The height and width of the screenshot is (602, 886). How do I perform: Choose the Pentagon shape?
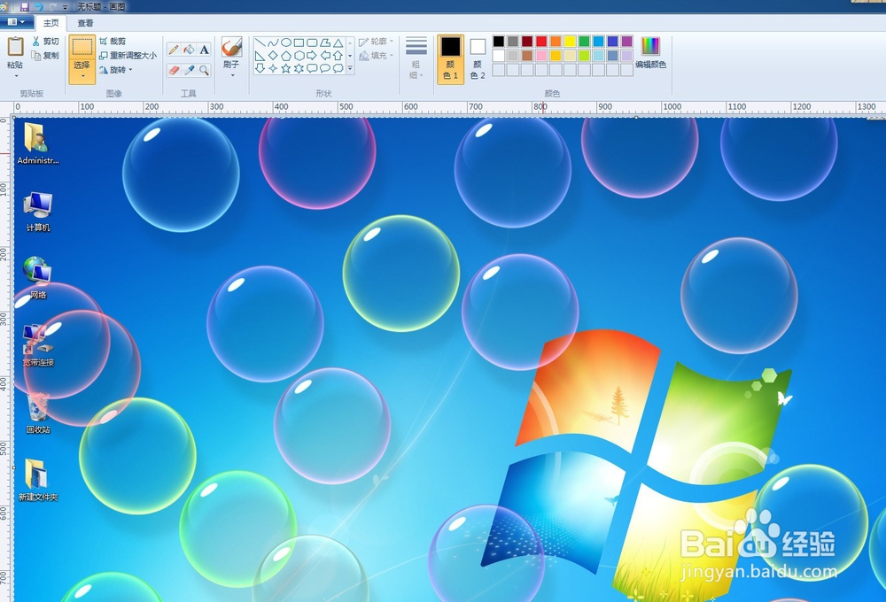(x=286, y=56)
